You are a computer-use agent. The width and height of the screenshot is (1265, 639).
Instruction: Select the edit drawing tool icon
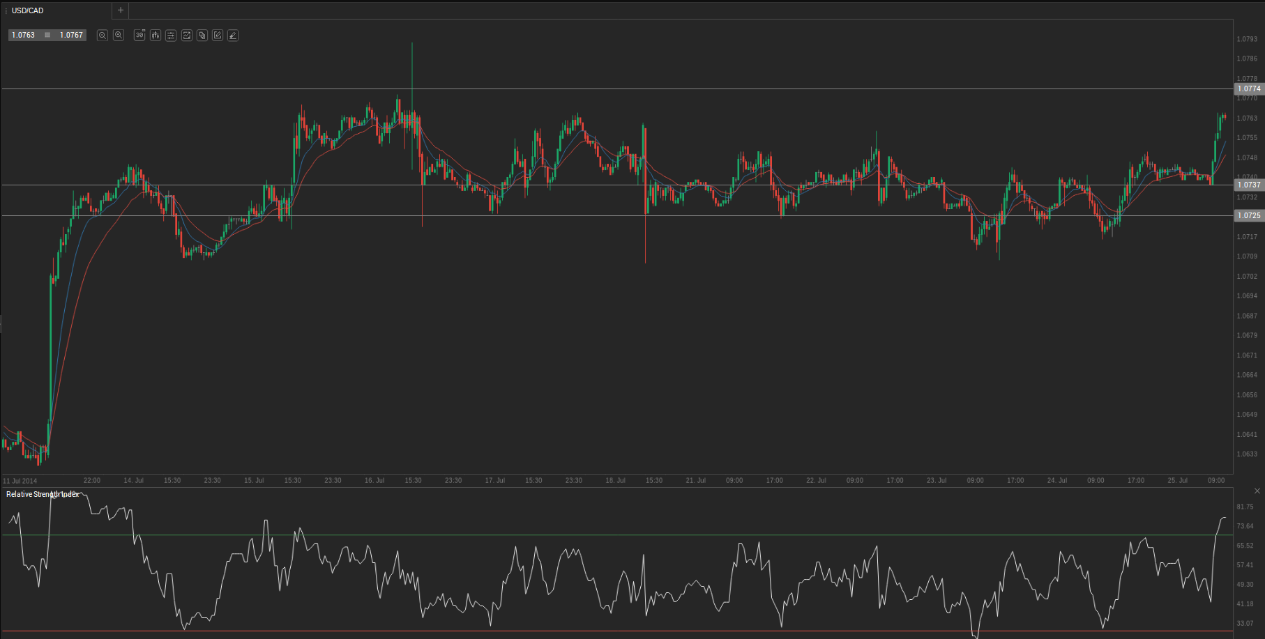pos(218,36)
